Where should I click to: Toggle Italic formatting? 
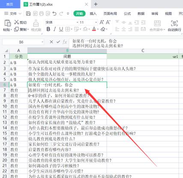click(x=54, y=29)
